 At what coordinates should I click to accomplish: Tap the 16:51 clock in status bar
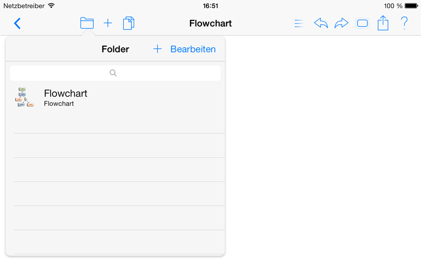click(210, 5)
